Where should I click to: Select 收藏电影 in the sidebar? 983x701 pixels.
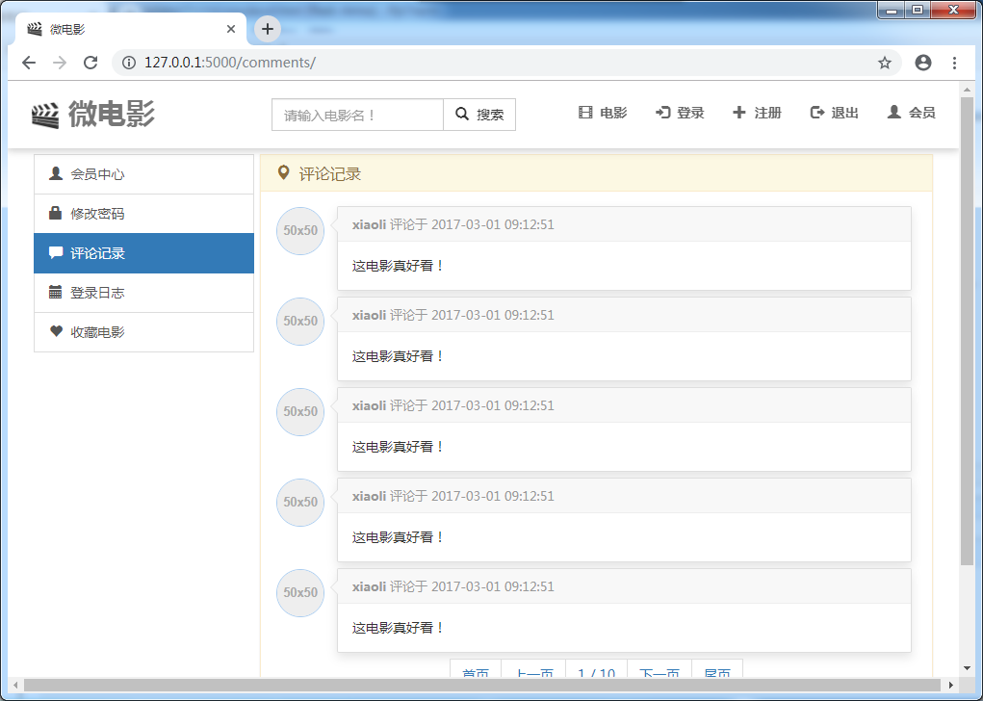144,332
